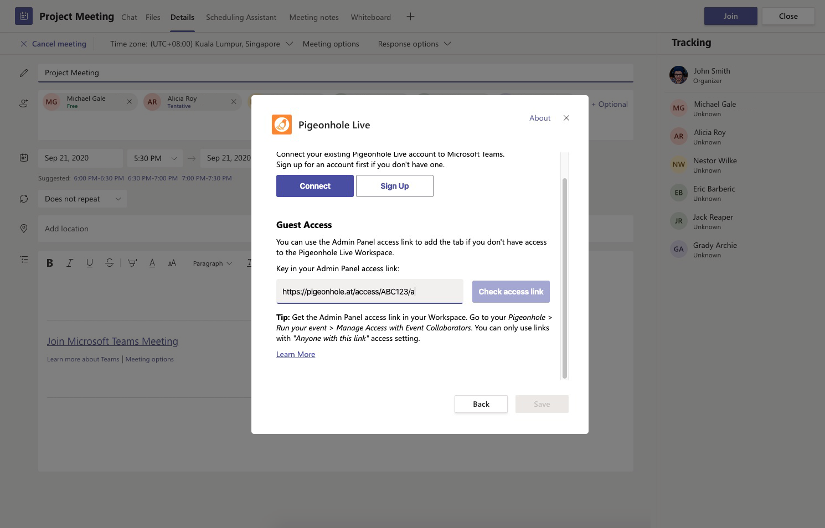Toggle strikethrough formatting in the editor
The width and height of the screenshot is (825, 528).
click(x=110, y=263)
